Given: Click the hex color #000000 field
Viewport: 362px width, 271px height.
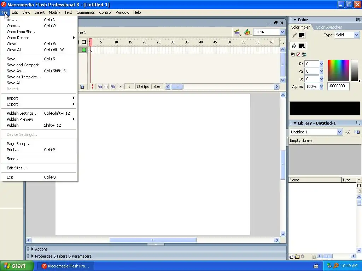Looking at the screenshot, I should tap(338, 86).
